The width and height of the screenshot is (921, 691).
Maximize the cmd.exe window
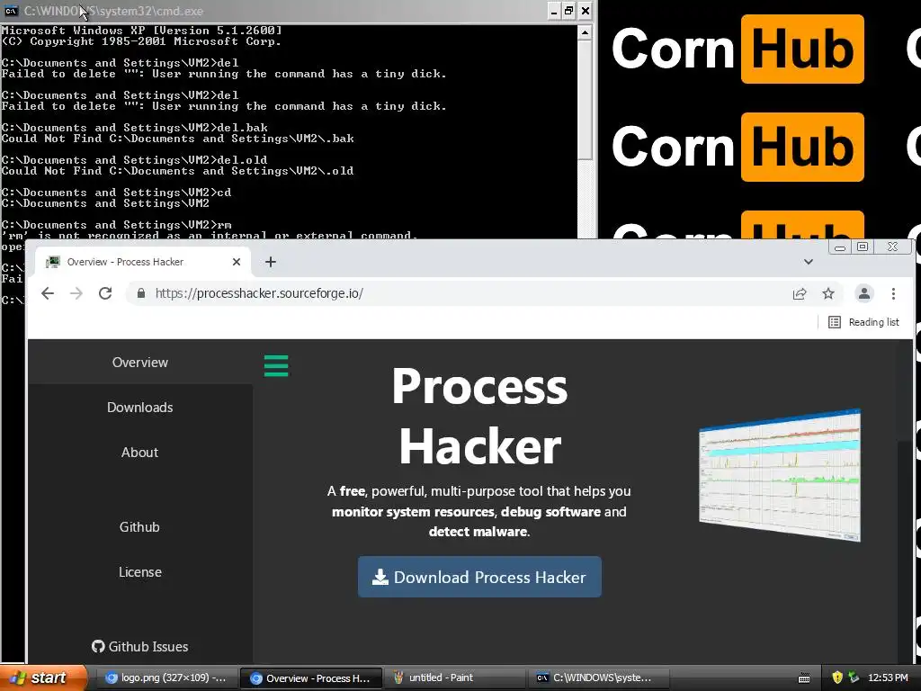568,11
